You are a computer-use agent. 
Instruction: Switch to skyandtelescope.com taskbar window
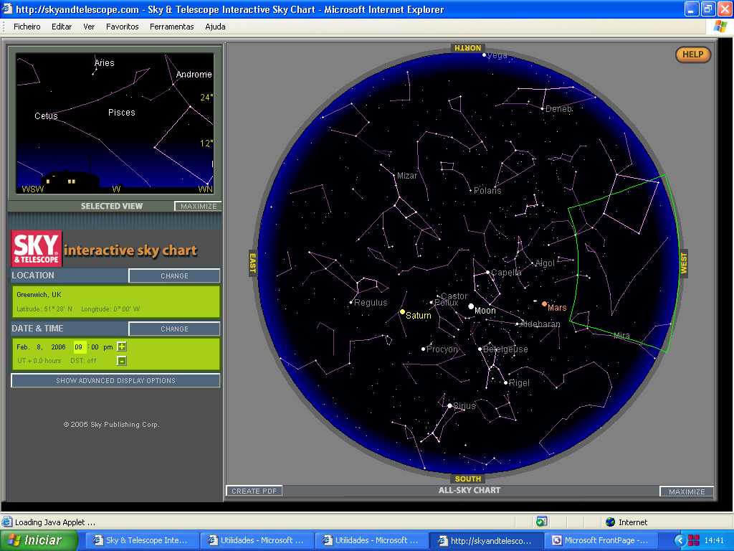[x=486, y=540]
